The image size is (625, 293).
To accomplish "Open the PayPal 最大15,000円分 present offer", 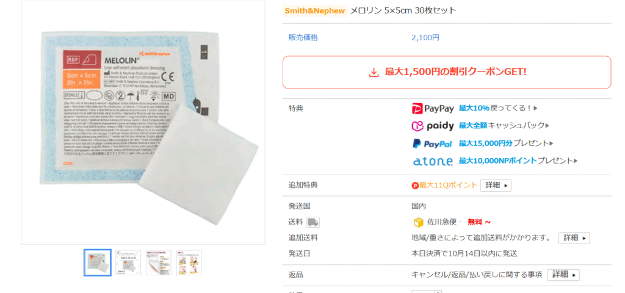I will point(506,143).
